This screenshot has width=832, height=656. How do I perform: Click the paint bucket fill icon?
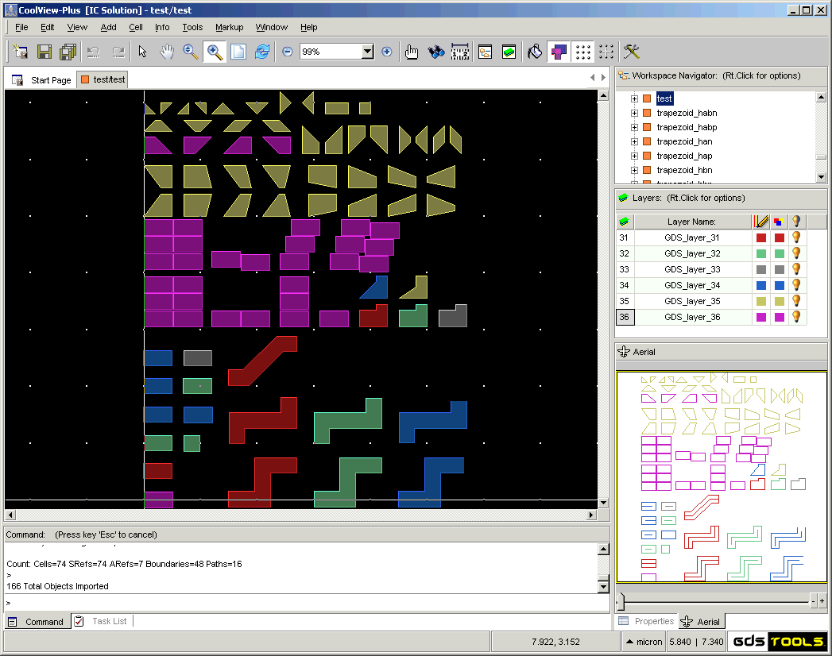tap(535, 52)
